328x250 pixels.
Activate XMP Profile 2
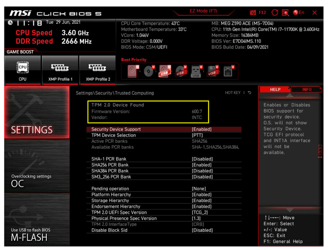click(x=98, y=70)
